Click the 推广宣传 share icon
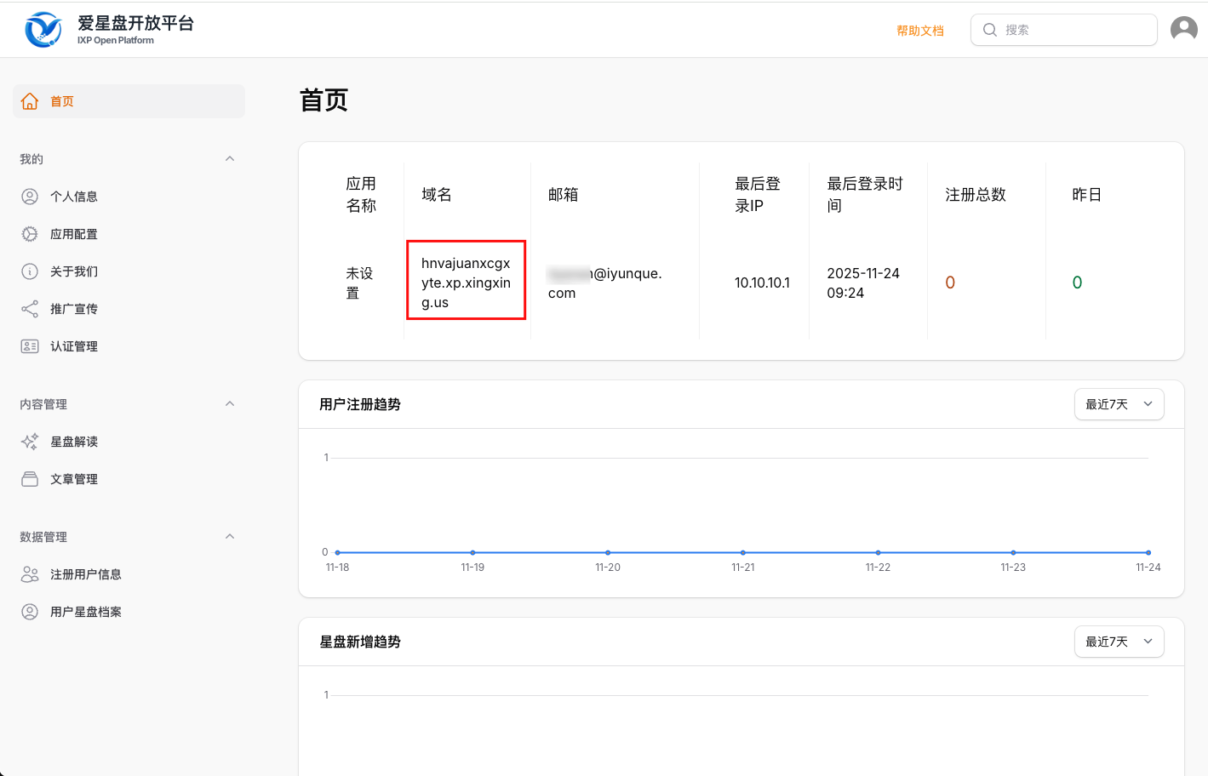1208x776 pixels. (29, 308)
